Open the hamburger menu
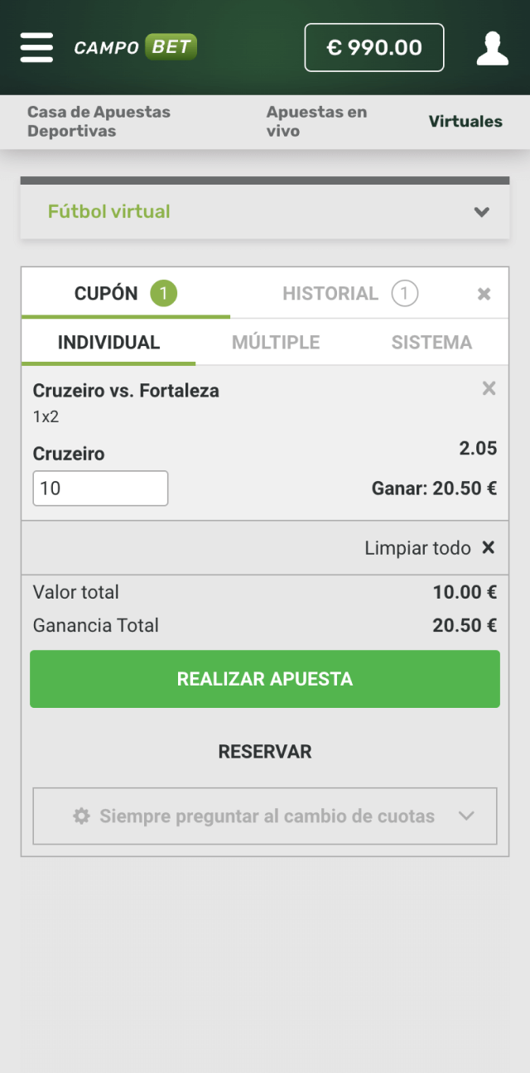 pyautogui.click(x=36, y=48)
